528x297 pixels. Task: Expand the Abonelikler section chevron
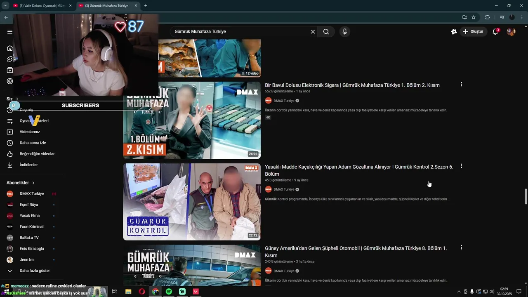pos(33,183)
